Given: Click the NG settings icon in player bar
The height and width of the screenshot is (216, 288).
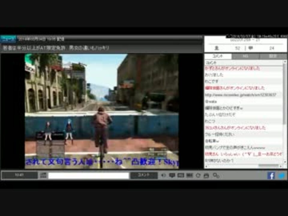Looking at the screenshot, I should (x=181, y=175).
